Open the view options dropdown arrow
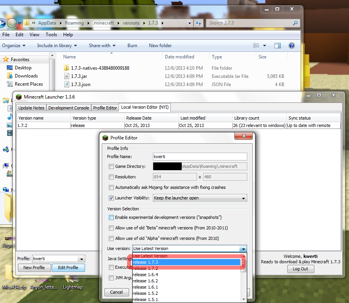349x303 pixels. pos(264,46)
